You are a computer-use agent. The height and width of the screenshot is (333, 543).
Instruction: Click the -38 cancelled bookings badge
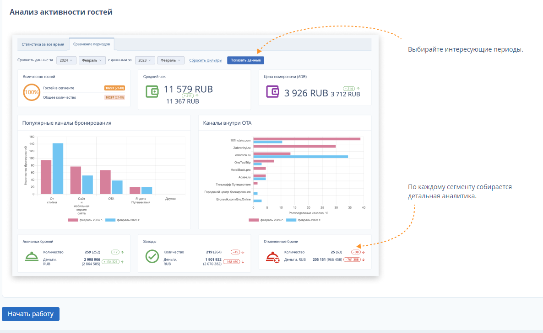pos(356,252)
